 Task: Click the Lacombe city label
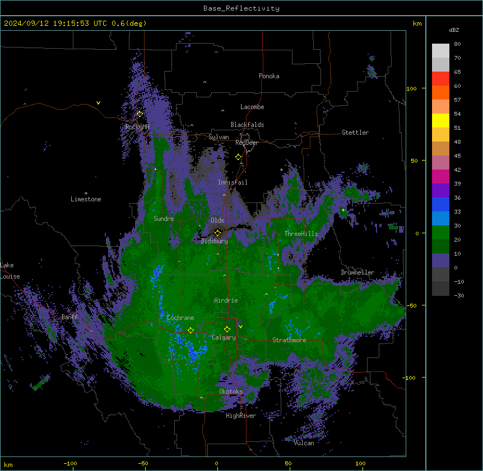(252, 107)
